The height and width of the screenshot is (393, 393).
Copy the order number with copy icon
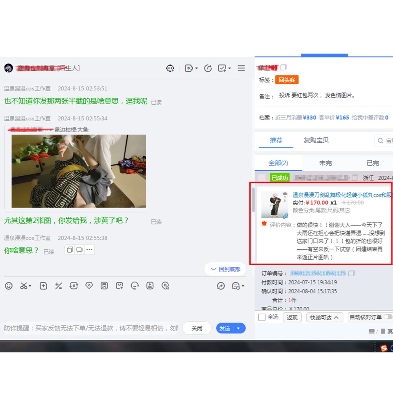coord(351,273)
